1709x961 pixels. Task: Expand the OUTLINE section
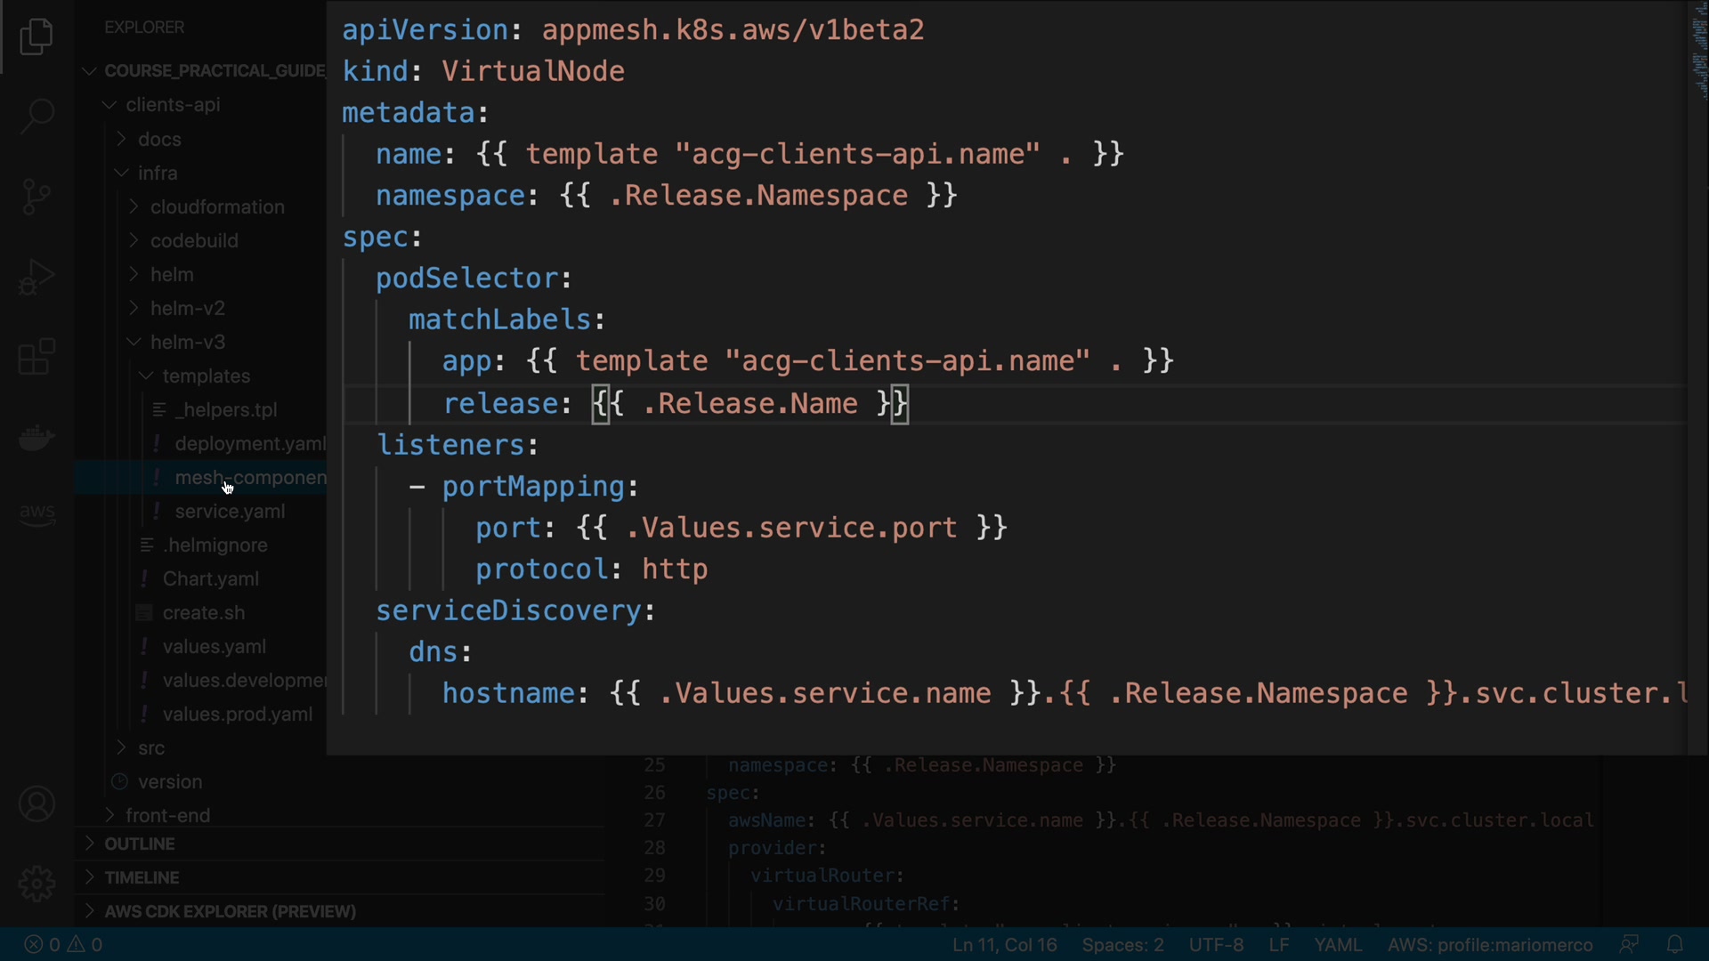click(x=140, y=844)
